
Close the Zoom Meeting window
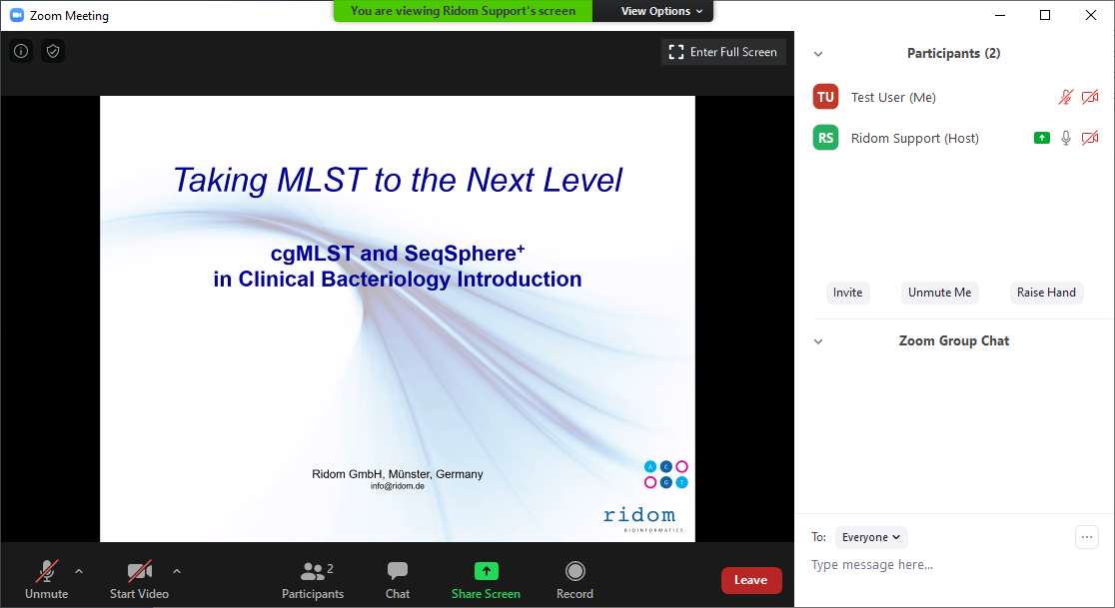pos(1091,15)
